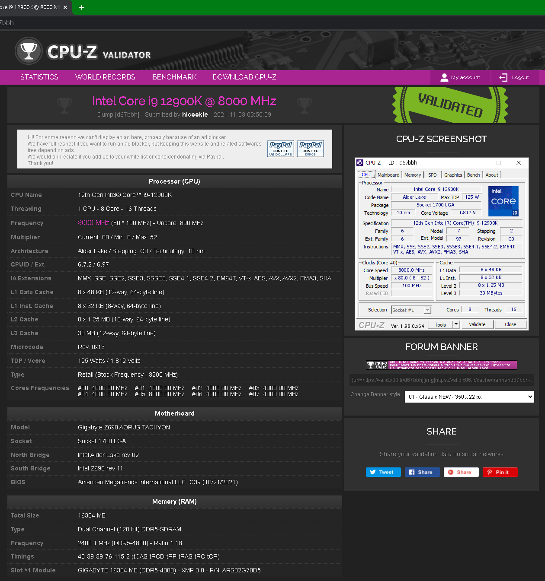Tweet the validation result

click(x=383, y=472)
